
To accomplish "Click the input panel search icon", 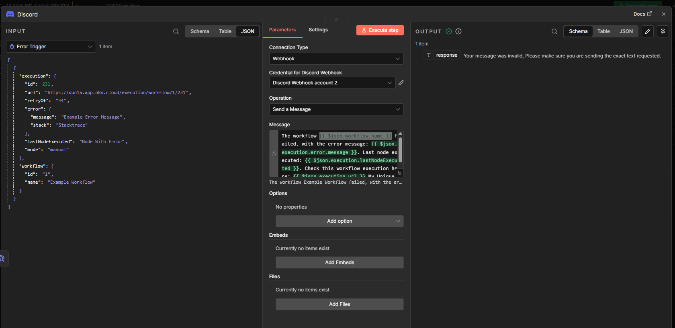I will tap(176, 31).
